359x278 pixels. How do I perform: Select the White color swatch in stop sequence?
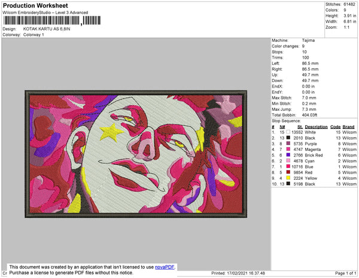click(x=288, y=132)
